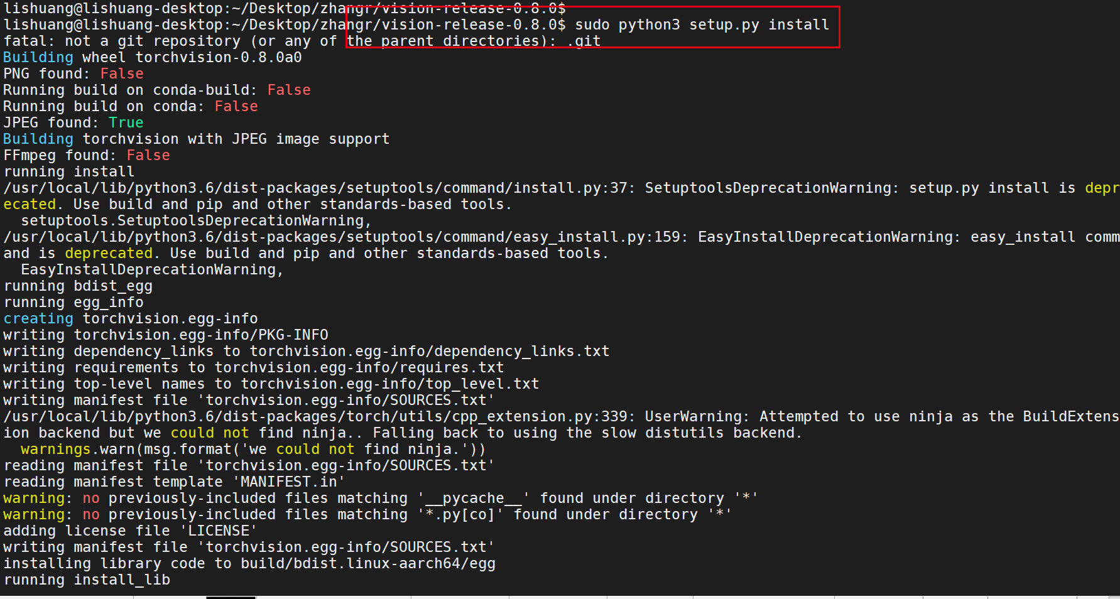Click the 'warnings.warn(msg.format' line
Viewport: 1120px width, 599px height.
click(x=253, y=450)
